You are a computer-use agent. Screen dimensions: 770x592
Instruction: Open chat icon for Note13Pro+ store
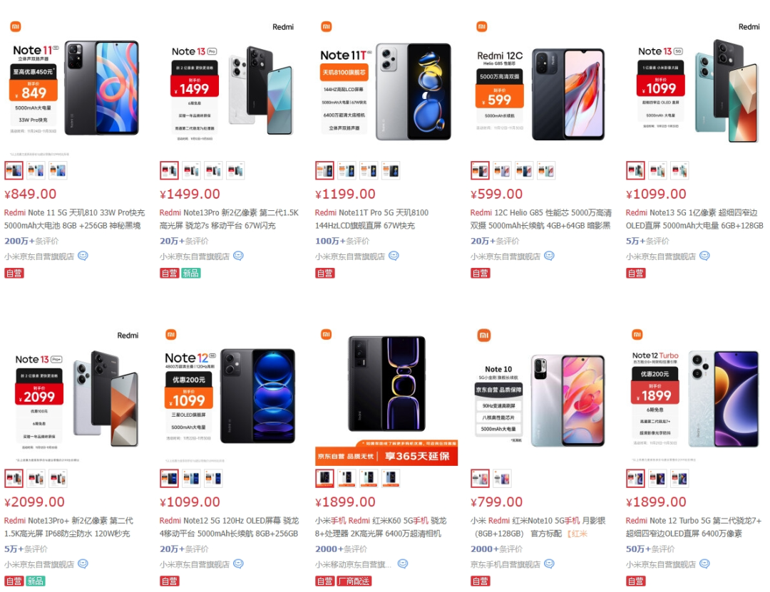(83, 564)
